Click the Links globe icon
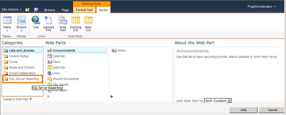This screenshot has width=286, height=115. pyautogui.click(x=50, y=73)
